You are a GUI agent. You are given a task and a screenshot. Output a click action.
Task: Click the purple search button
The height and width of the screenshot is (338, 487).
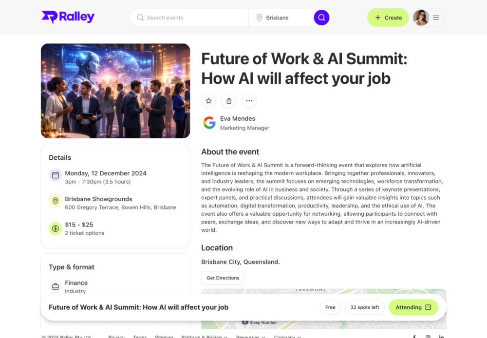(x=321, y=18)
